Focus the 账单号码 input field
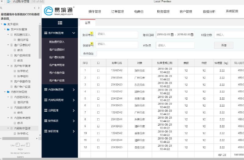The height and width of the screenshot is (160, 244). (x=117, y=35)
